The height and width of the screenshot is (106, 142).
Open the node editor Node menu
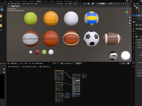[33, 63]
